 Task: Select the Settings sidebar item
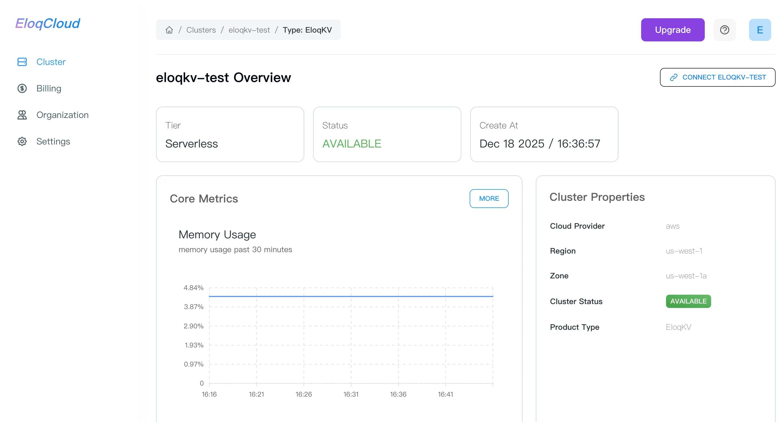click(x=53, y=141)
